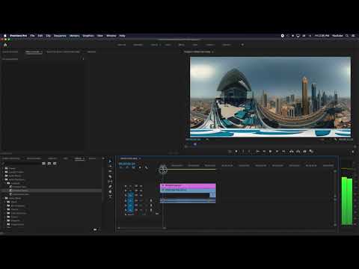The height and width of the screenshot is (269, 359).
Task: Expand the Presets folder in Effects
Action: [3, 168]
